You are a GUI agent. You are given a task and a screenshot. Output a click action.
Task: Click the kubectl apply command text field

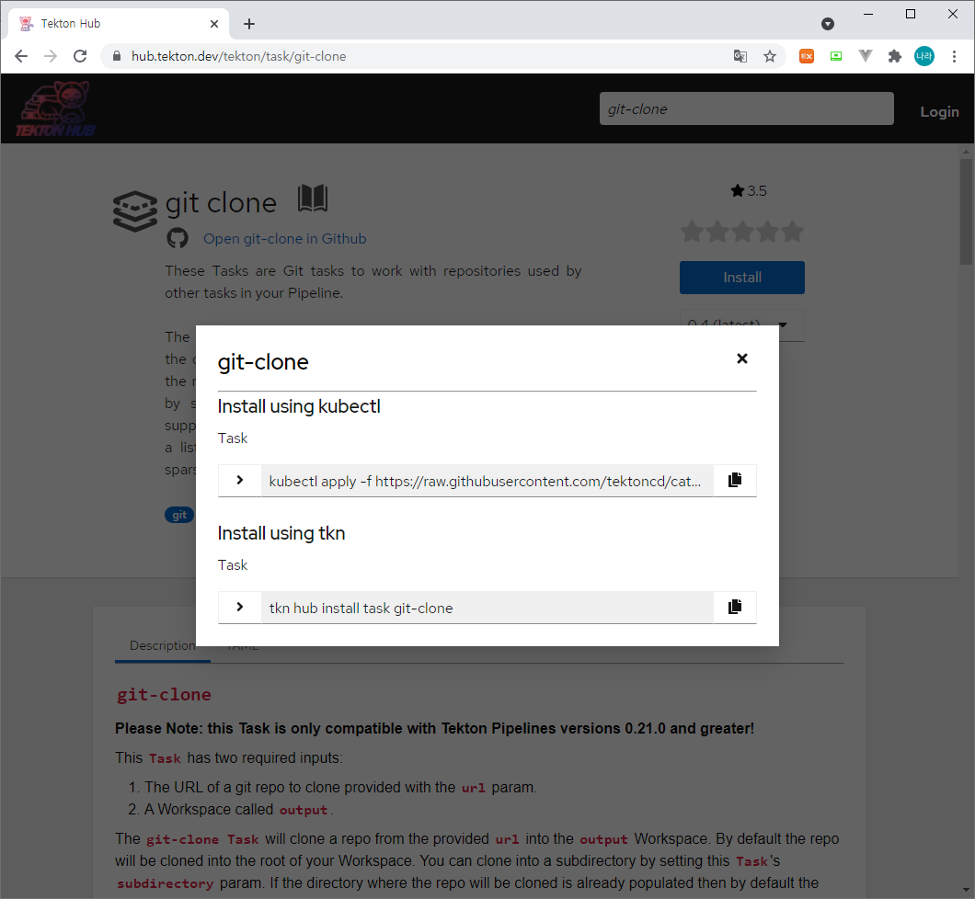487,481
